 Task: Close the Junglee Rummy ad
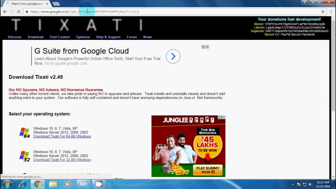click(x=223, y=117)
